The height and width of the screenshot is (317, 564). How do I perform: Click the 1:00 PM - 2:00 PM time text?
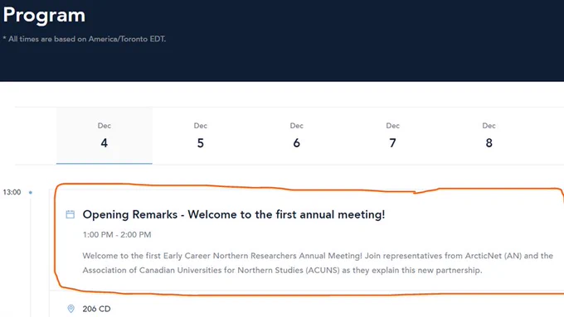coord(117,235)
